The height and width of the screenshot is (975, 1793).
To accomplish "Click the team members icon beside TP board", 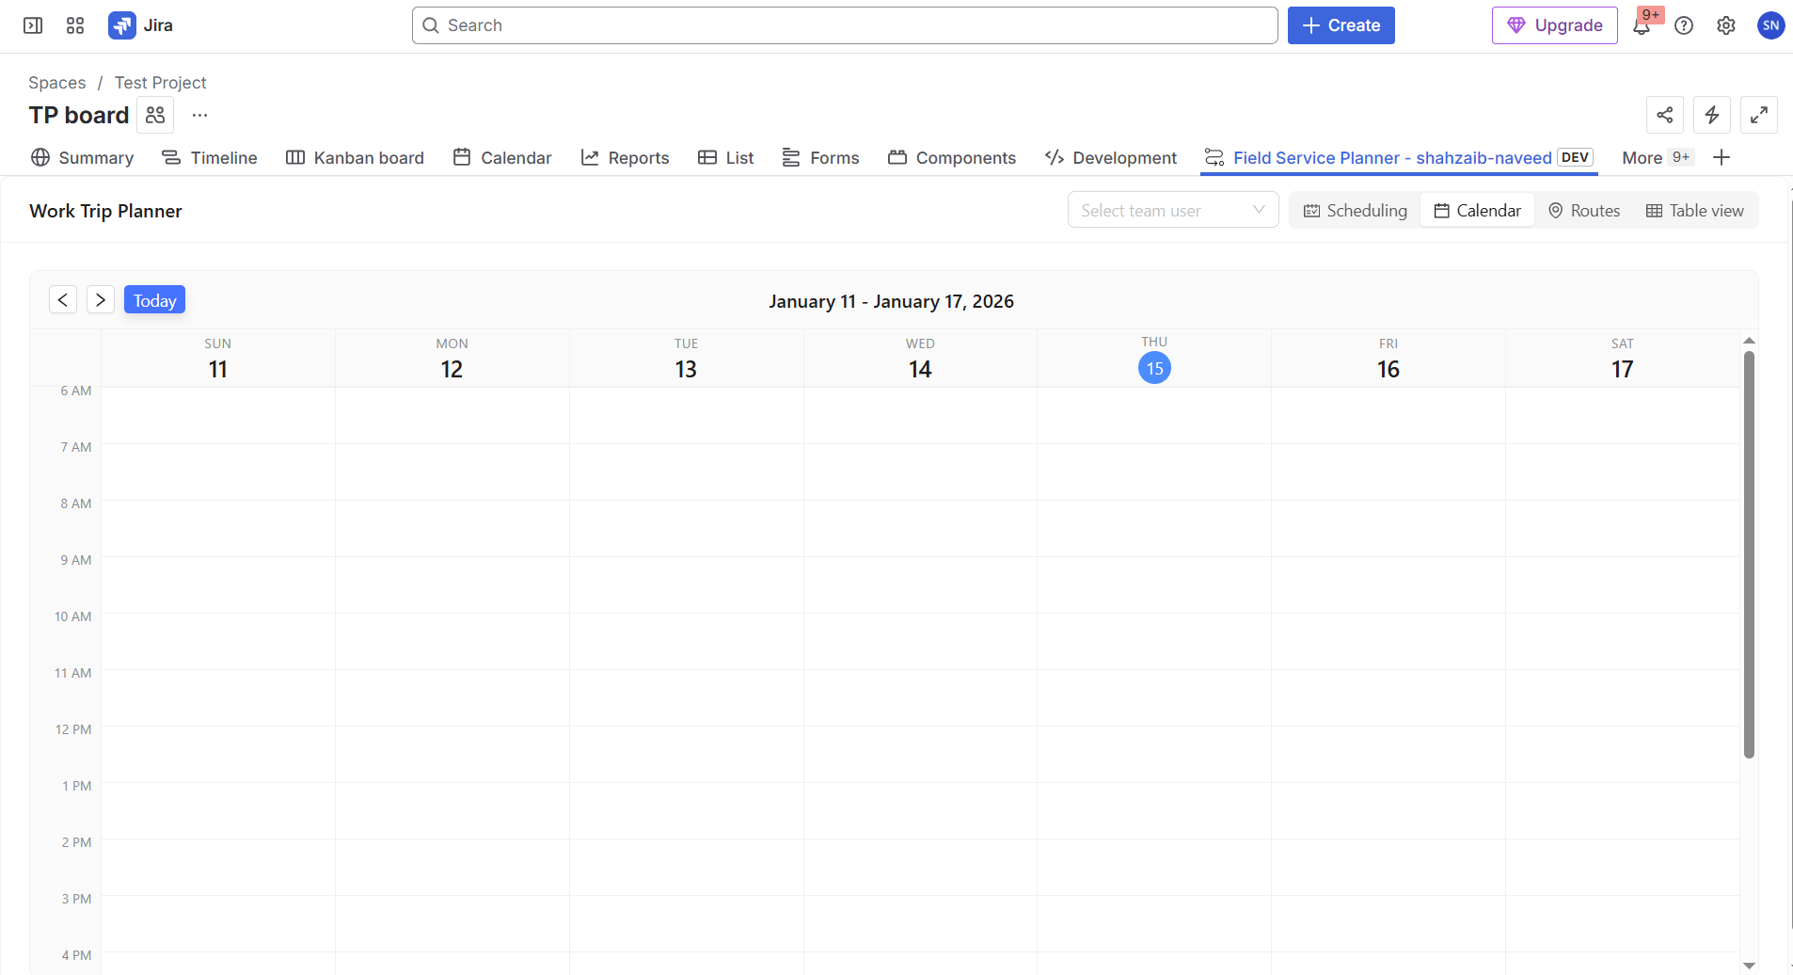I will click(x=155, y=115).
